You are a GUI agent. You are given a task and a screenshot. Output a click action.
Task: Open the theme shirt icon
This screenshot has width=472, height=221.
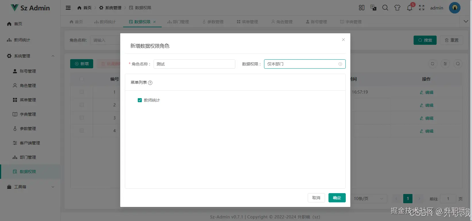(397, 8)
